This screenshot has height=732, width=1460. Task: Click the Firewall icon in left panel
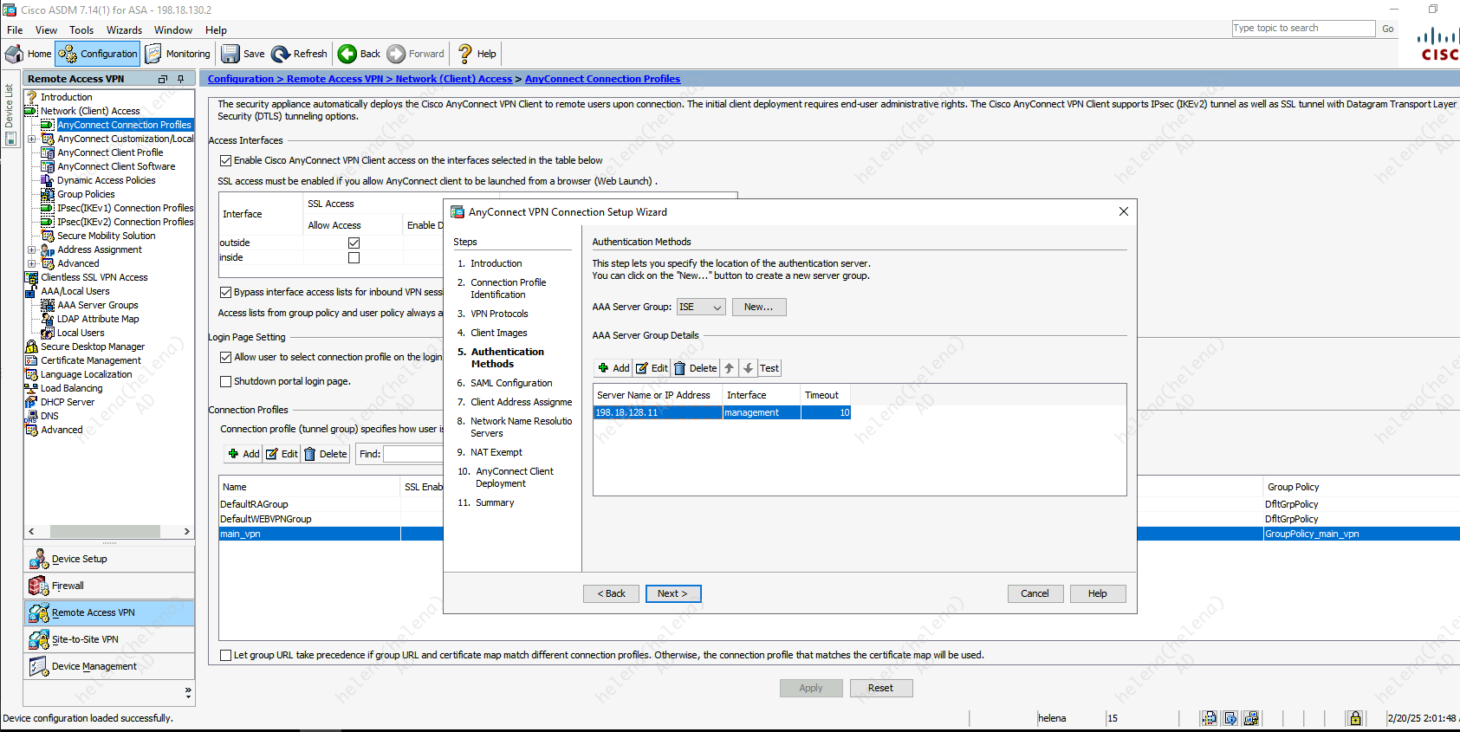[x=38, y=586]
